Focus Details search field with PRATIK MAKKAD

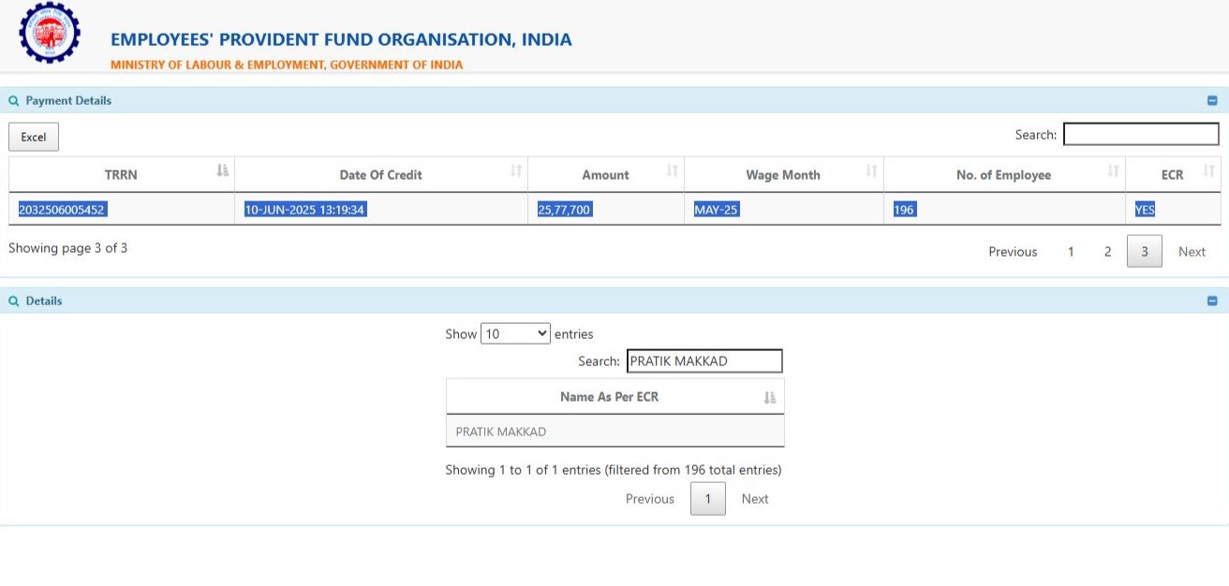click(x=704, y=361)
